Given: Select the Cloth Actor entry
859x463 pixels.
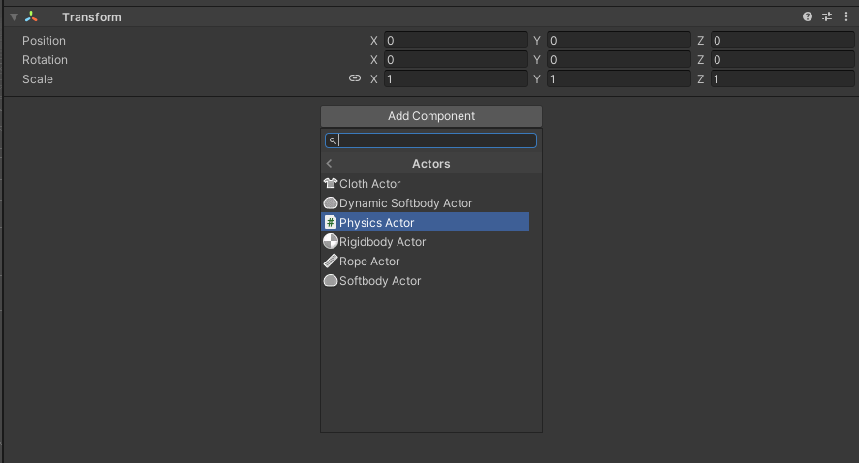Looking at the screenshot, I should pyautogui.click(x=369, y=184).
